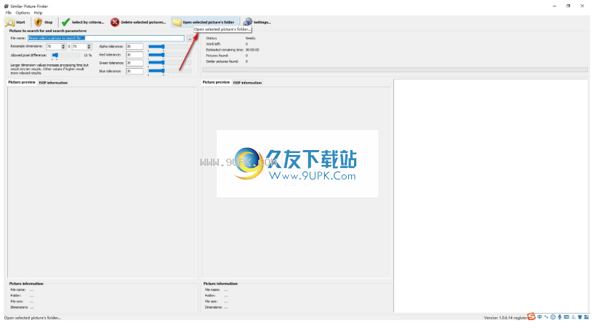595x328 pixels.
Task: Open the toolbox grid tray icon
Action: point(586,317)
